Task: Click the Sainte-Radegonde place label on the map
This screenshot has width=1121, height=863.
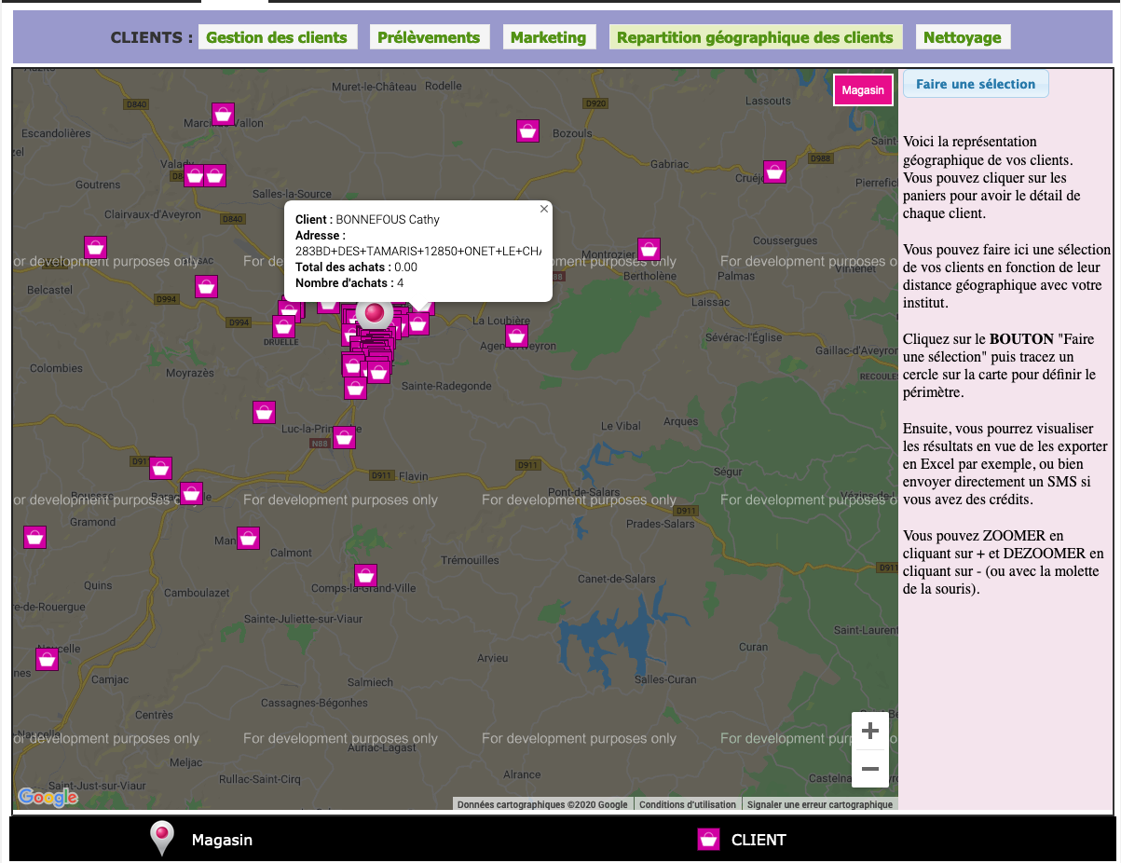Action: click(x=446, y=386)
